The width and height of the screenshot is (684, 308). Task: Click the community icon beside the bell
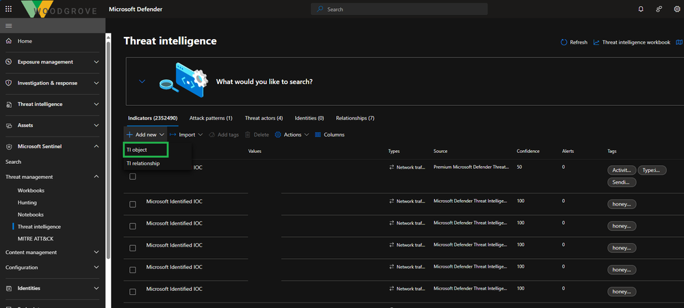659,9
